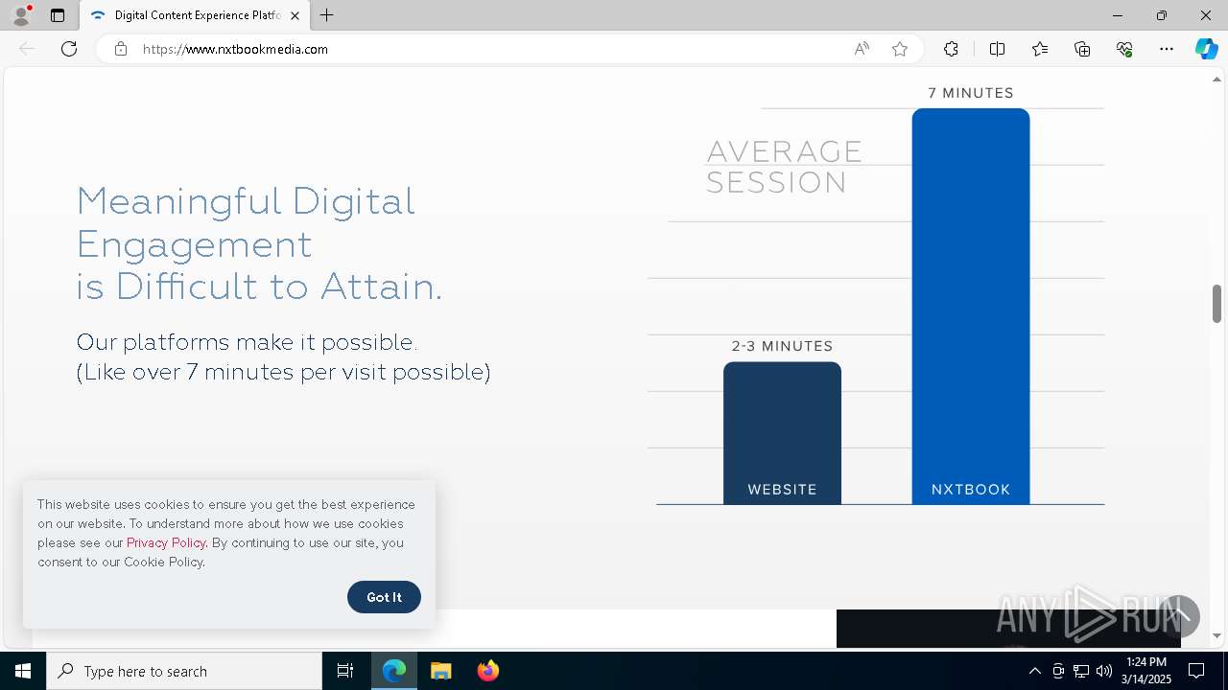
Task: Click the "(Like over 7 minutes per visit possible)" text
Action: pyautogui.click(x=283, y=372)
